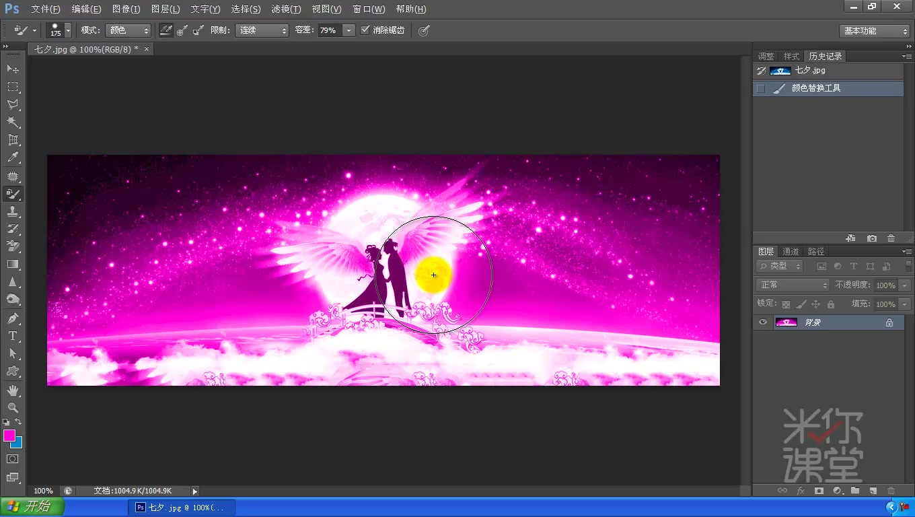
Task: Switch to the 调整 adjustments tab
Action: click(766, 57)
